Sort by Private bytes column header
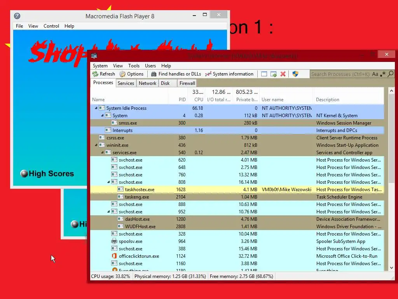 (x=246, y=100)
